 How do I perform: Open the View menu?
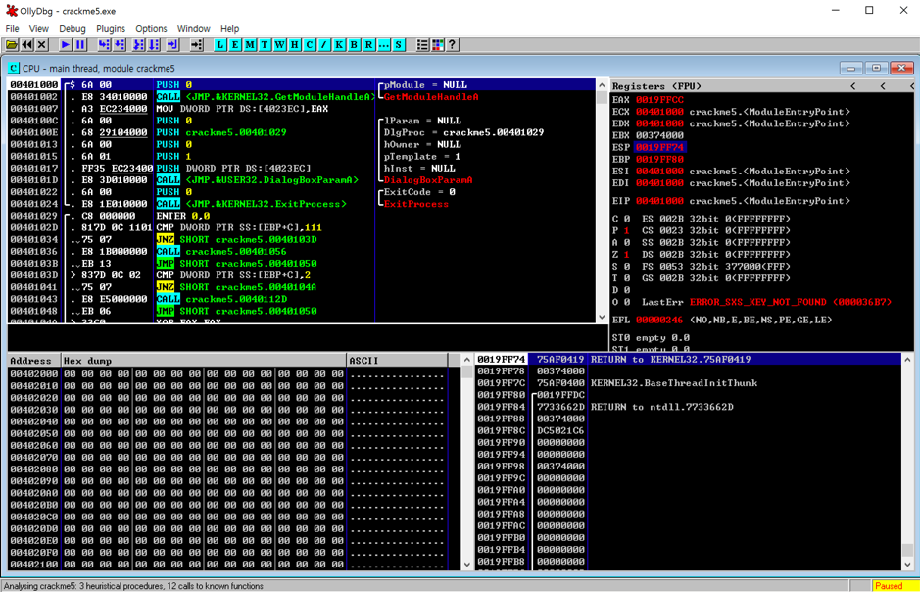pos(39,28)
